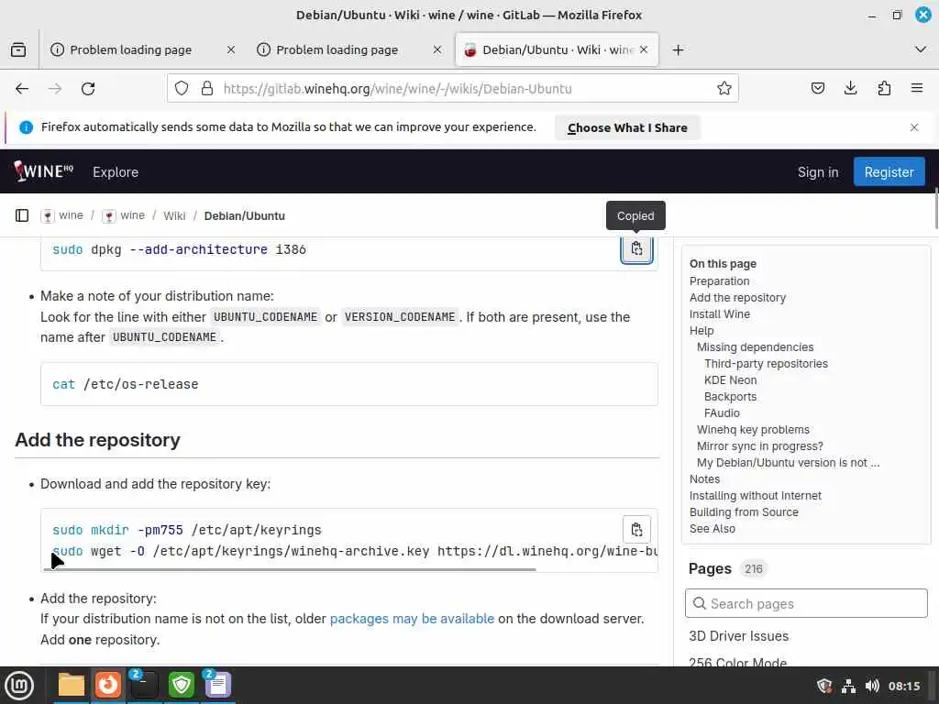
Task: Jump to Add the repository section
Action: (x=737, y=298)
